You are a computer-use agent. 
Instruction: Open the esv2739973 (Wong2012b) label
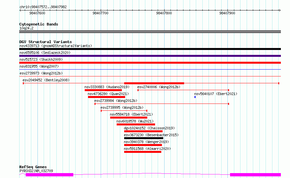click(x=41, y=73)
